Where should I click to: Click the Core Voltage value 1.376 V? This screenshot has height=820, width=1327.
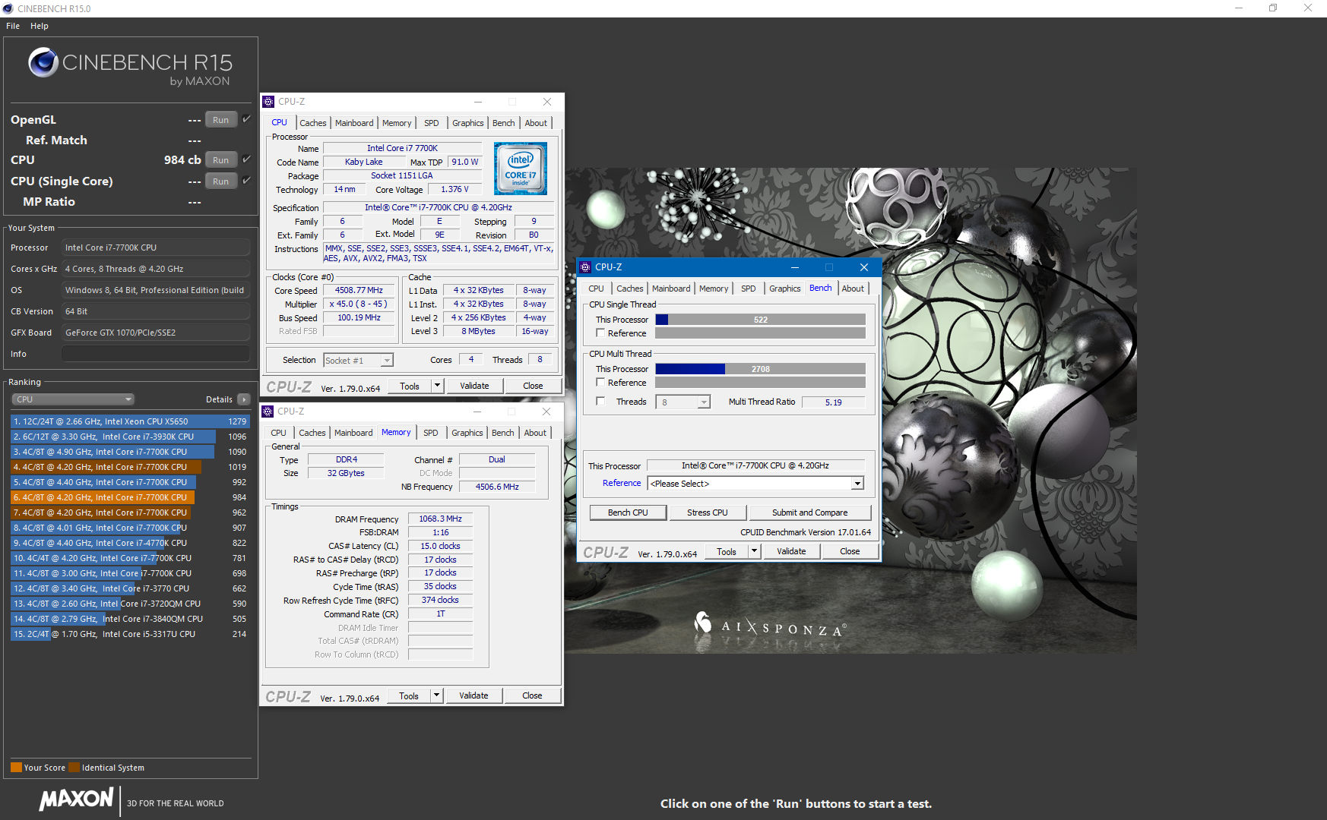[x=454, y=189]
